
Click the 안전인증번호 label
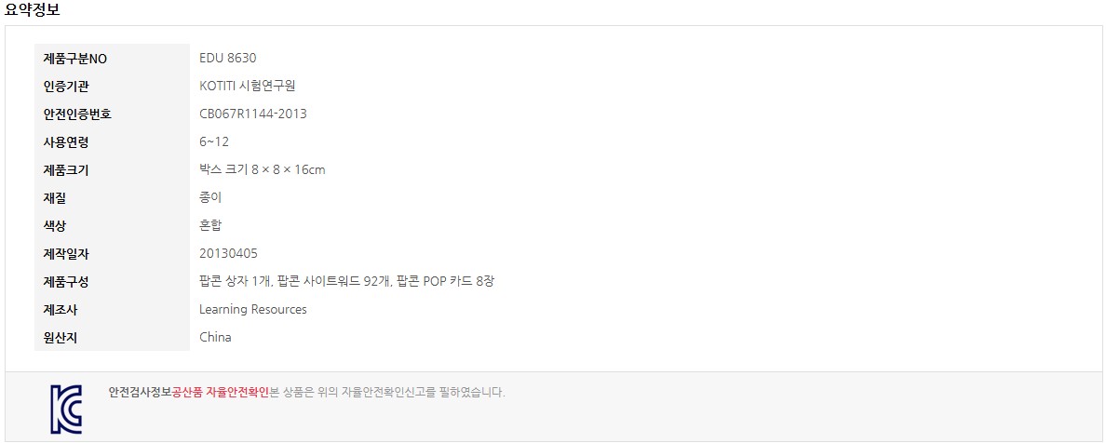77,114
